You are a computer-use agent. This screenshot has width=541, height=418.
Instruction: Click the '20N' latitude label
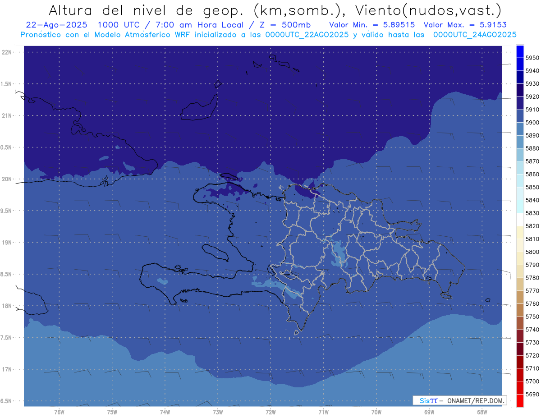coord(7,179)
